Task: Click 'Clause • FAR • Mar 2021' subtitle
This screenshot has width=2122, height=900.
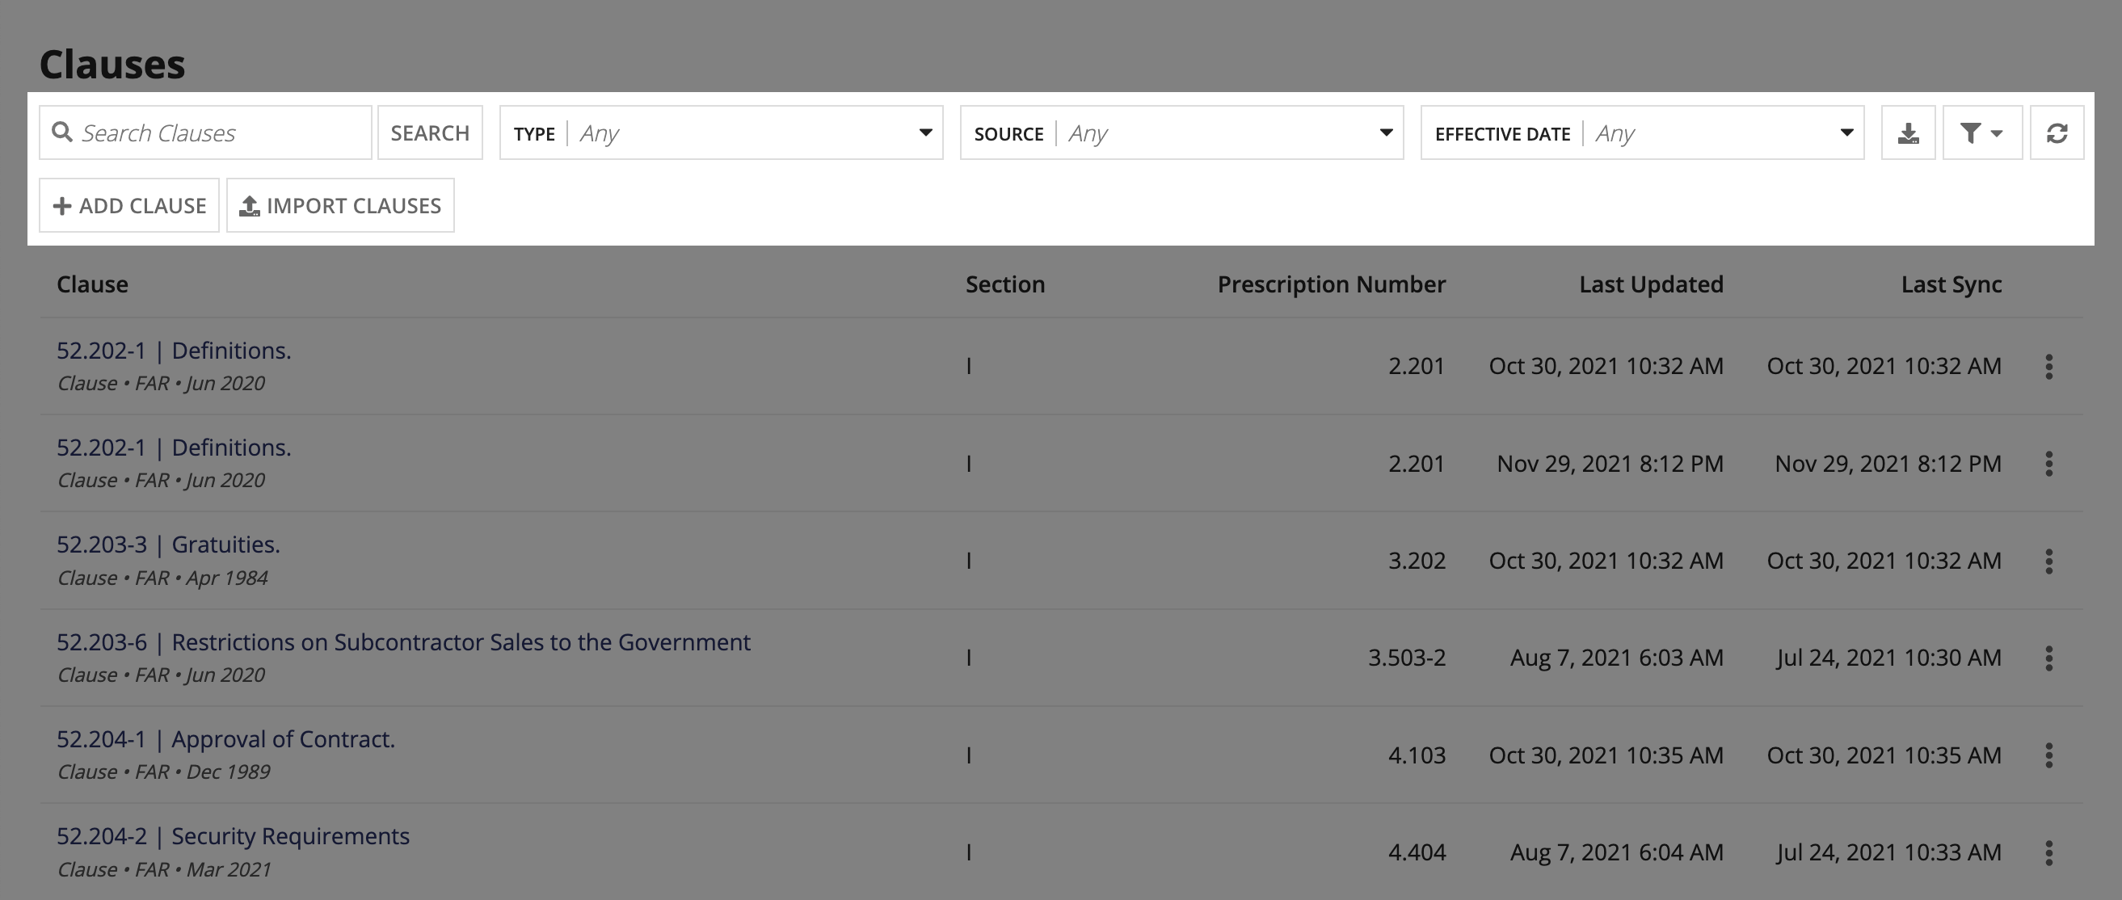Action: [164, 869]
